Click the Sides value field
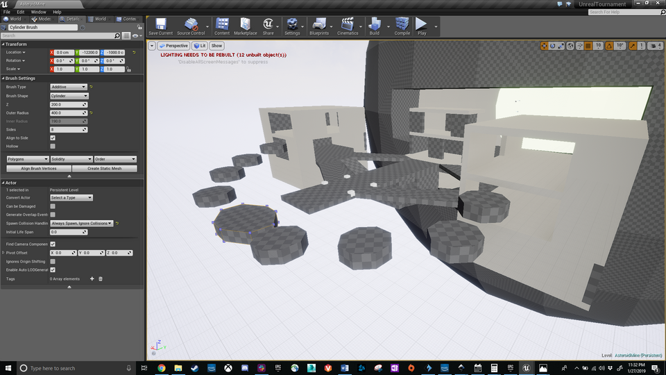The height and width of the screenshot is (375, 666). pyautogui.click(x=69, y=130)
